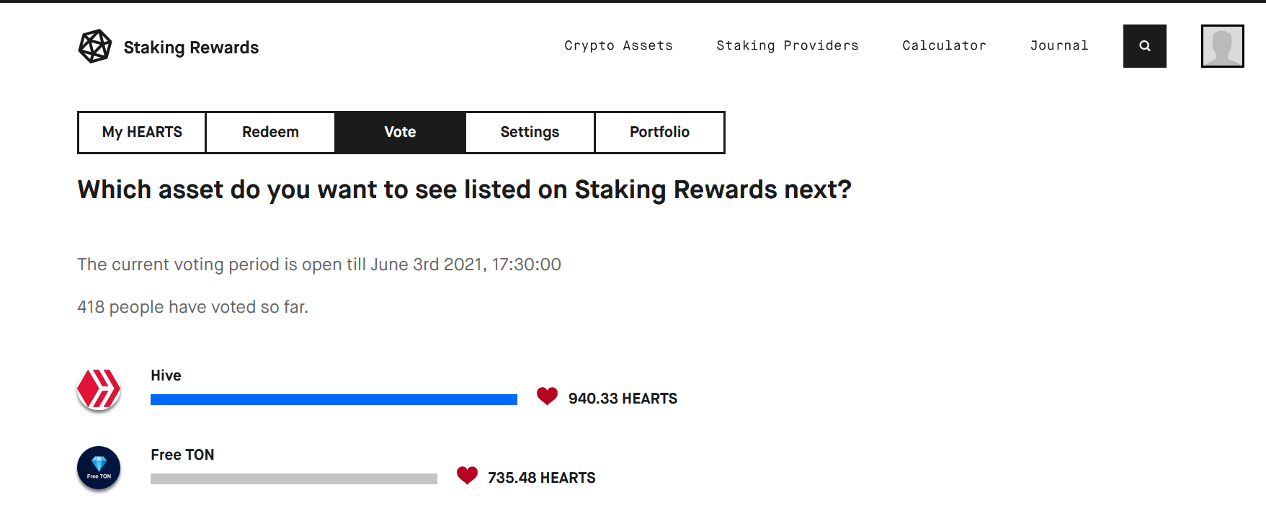This screenshot has width=1266, height=516.
Task: Select the Vote tab
Action: [x=400, y=133]
